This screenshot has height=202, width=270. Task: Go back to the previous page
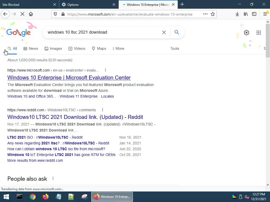5,14
